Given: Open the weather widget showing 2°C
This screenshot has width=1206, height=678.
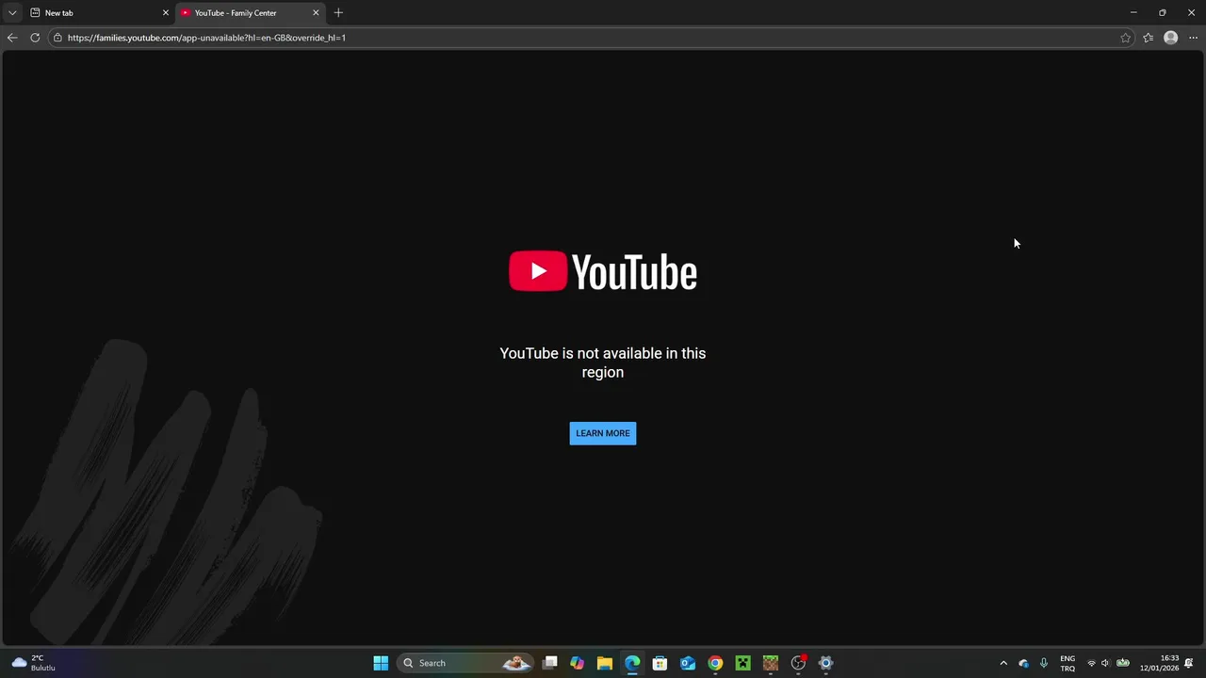Looking at the screenshot, I should tap(34, 663).
